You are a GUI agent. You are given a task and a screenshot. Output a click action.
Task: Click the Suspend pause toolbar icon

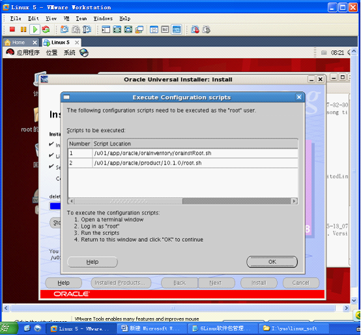click(23, 29)
